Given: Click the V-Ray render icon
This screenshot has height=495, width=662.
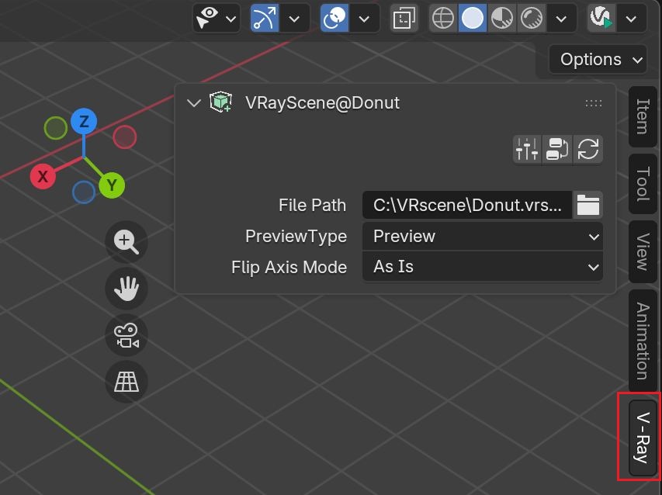Looking at the screenshot, I should 601,18.
